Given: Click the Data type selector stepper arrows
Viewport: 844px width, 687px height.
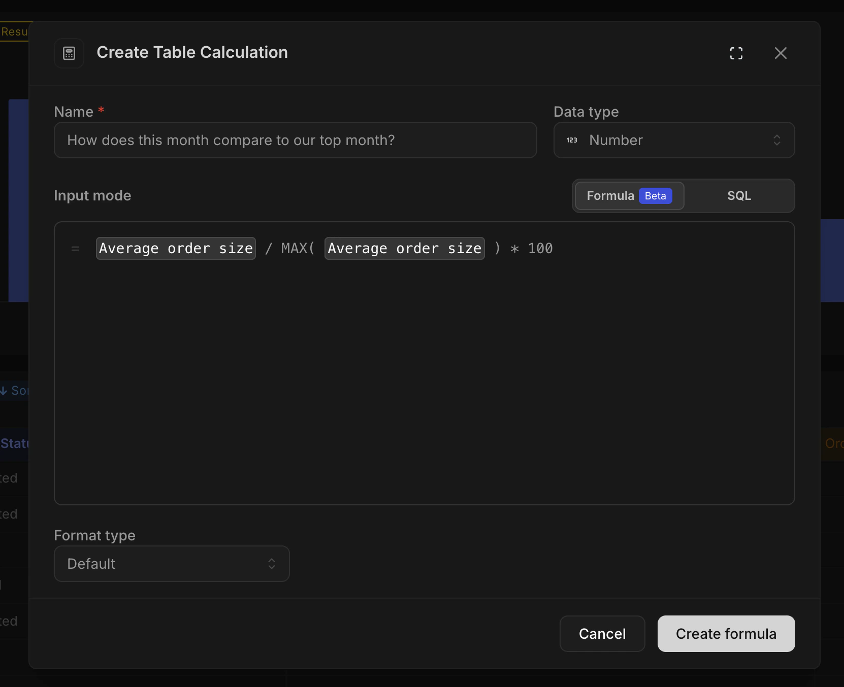Looking at the screenshot, I should (777, 140).
